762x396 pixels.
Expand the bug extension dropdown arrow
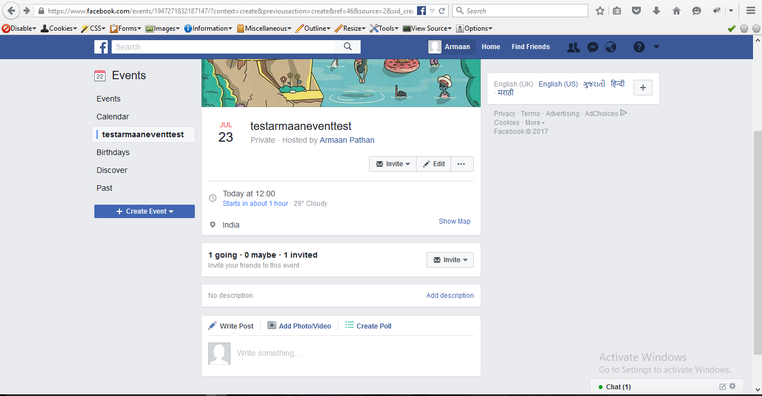pyautogui.click(x=731, y=11)
